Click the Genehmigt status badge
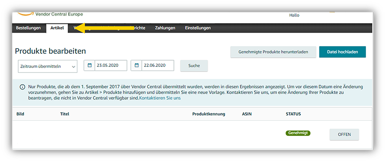This screenshot has width=386, height=162. pyautogui.click(x=298, y=133)
